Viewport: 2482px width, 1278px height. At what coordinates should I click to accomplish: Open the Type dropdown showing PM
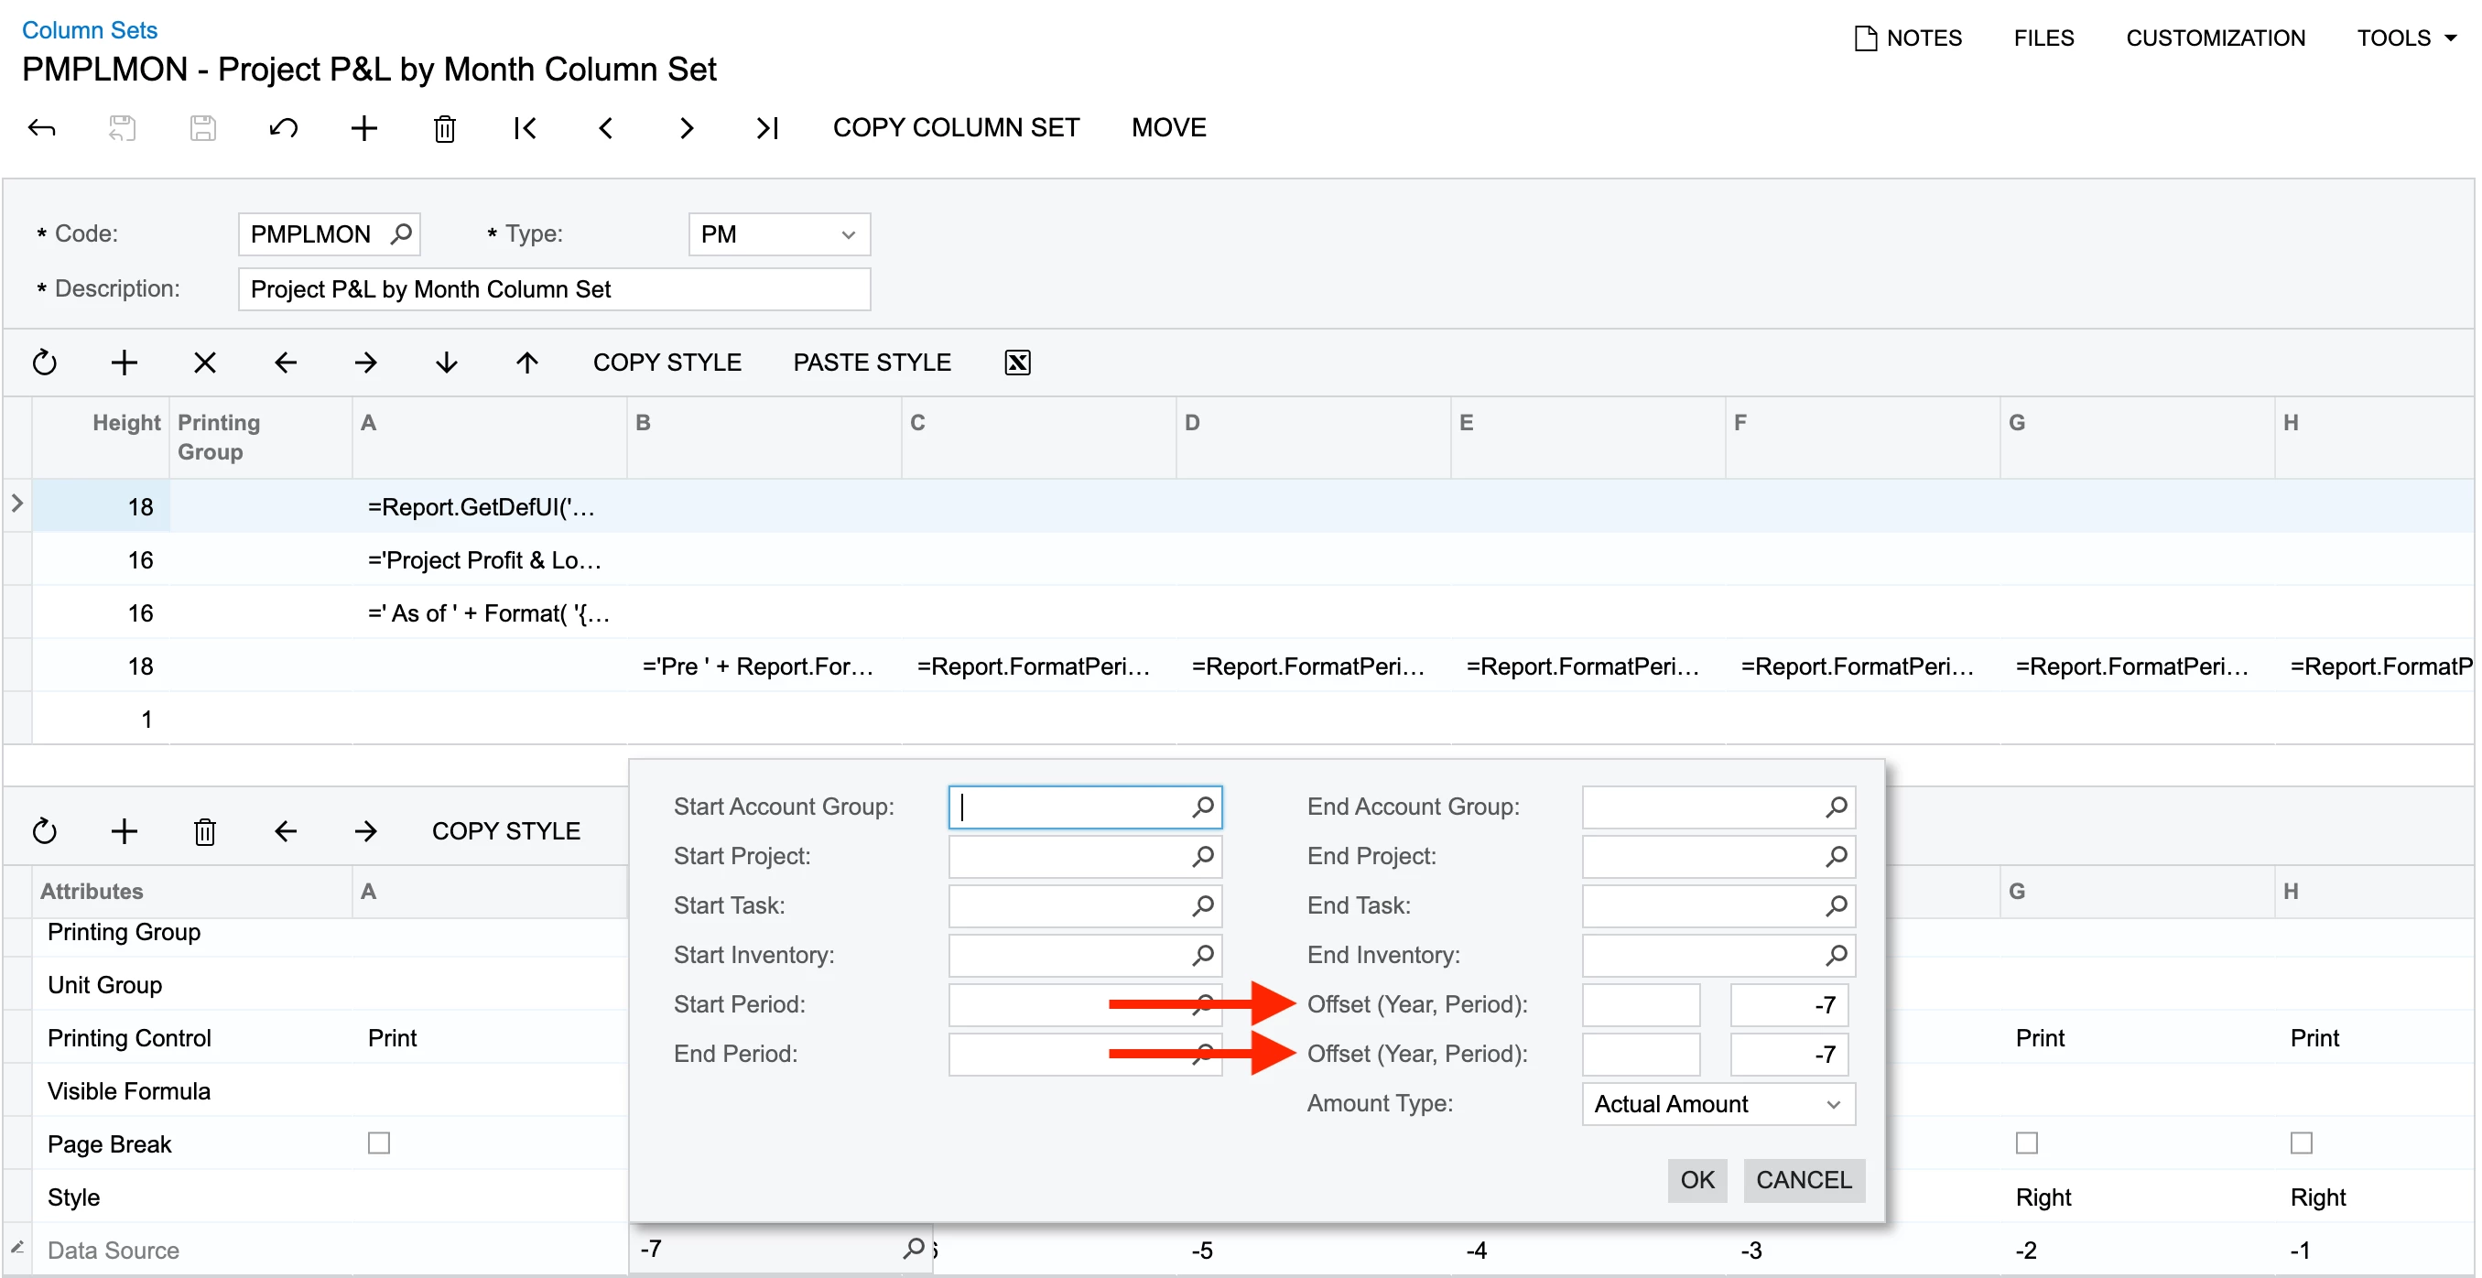coord(778,234)
